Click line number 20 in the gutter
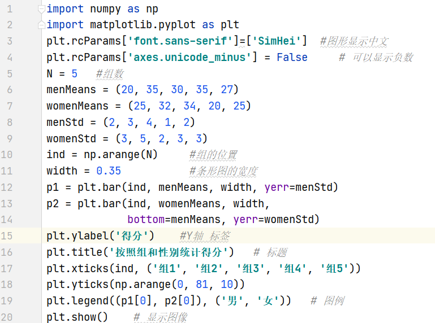This screenshot has height=323, width=435. tap(7, 317)
